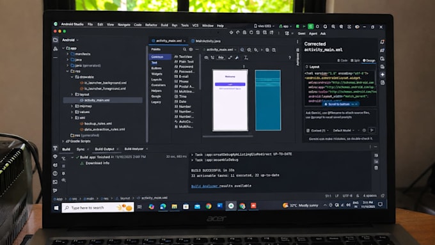Click the Ask button in Gemini header
Image resolution: width=435 pixels, height=245 pixels.
(x=323, y=33)
